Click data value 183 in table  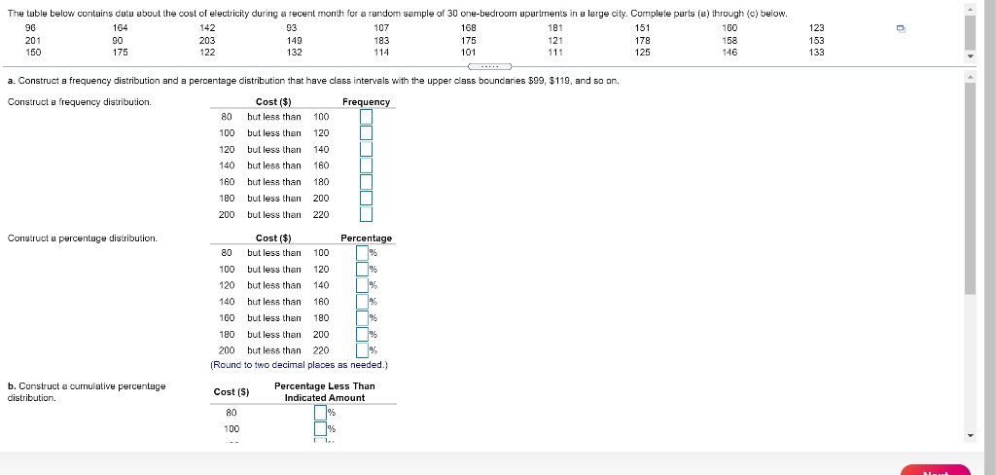[381, 40]
